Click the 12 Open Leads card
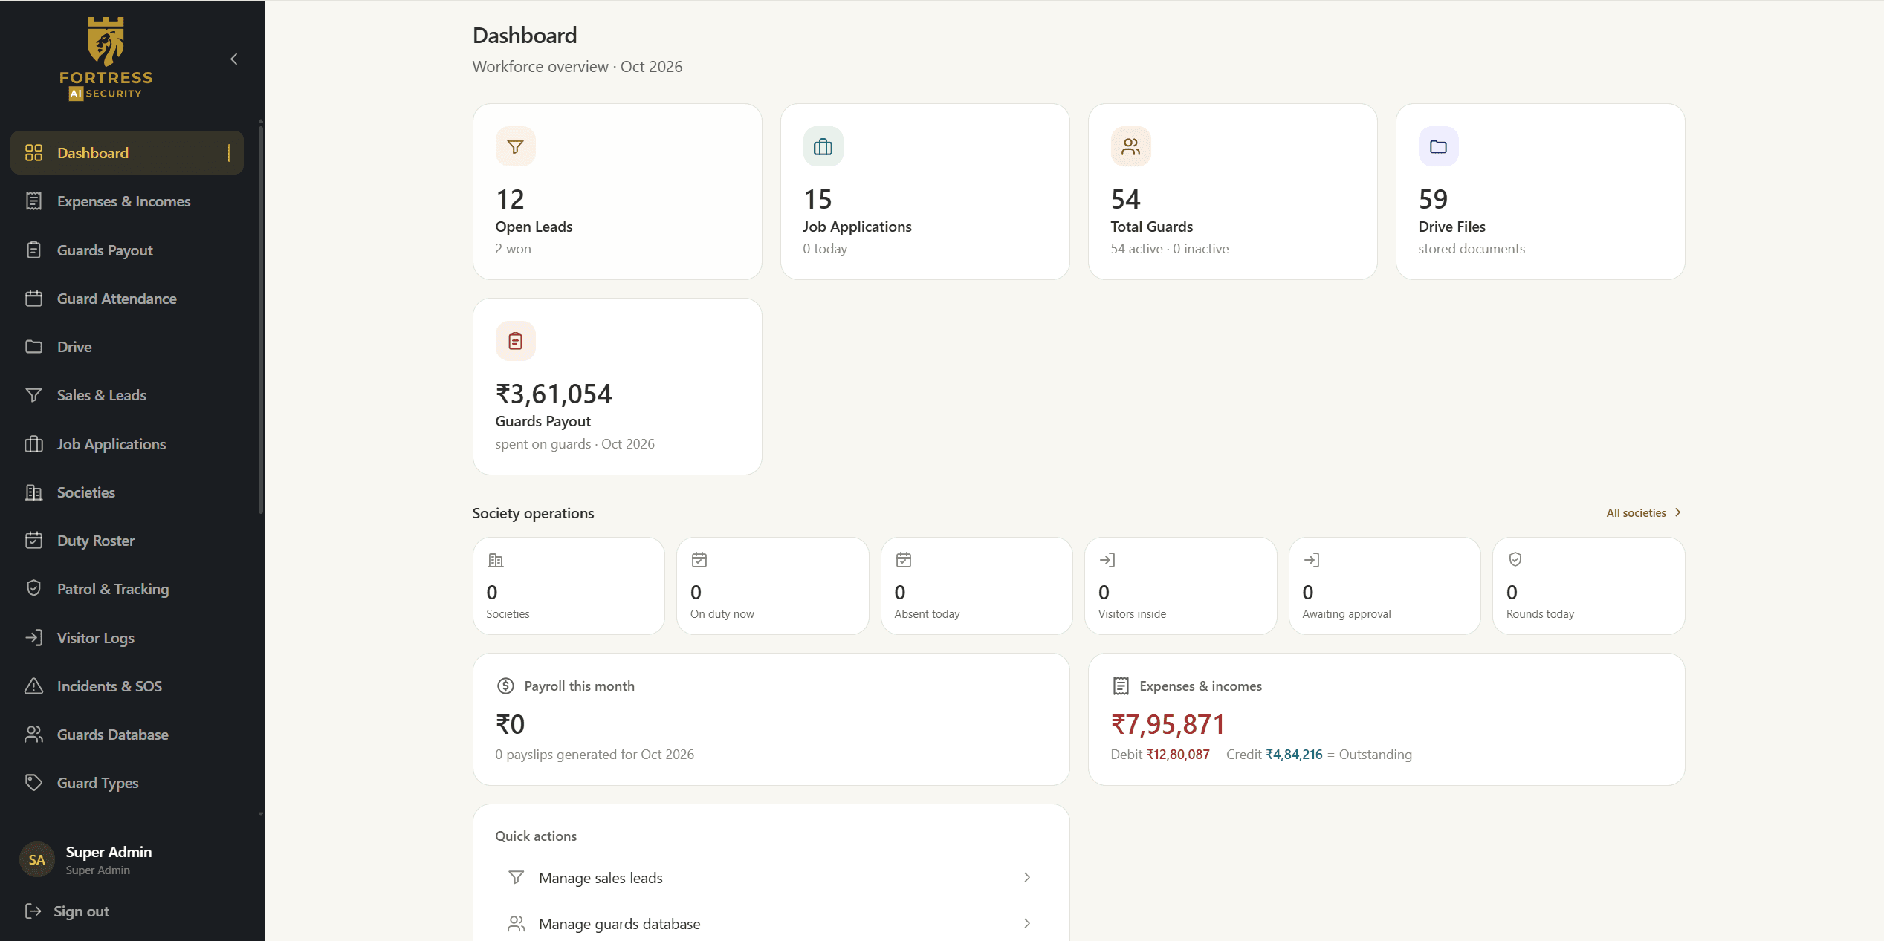 tap(617, 192)
